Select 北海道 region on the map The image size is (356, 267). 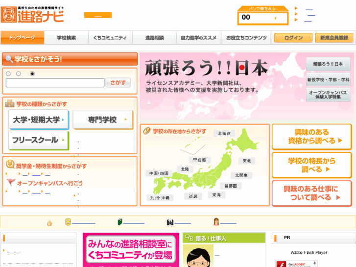tap(224, 133)
